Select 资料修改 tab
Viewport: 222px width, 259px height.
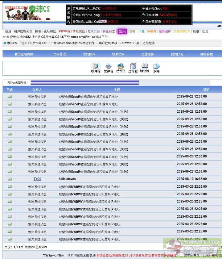pyautogui.click(x=60, y=54)
